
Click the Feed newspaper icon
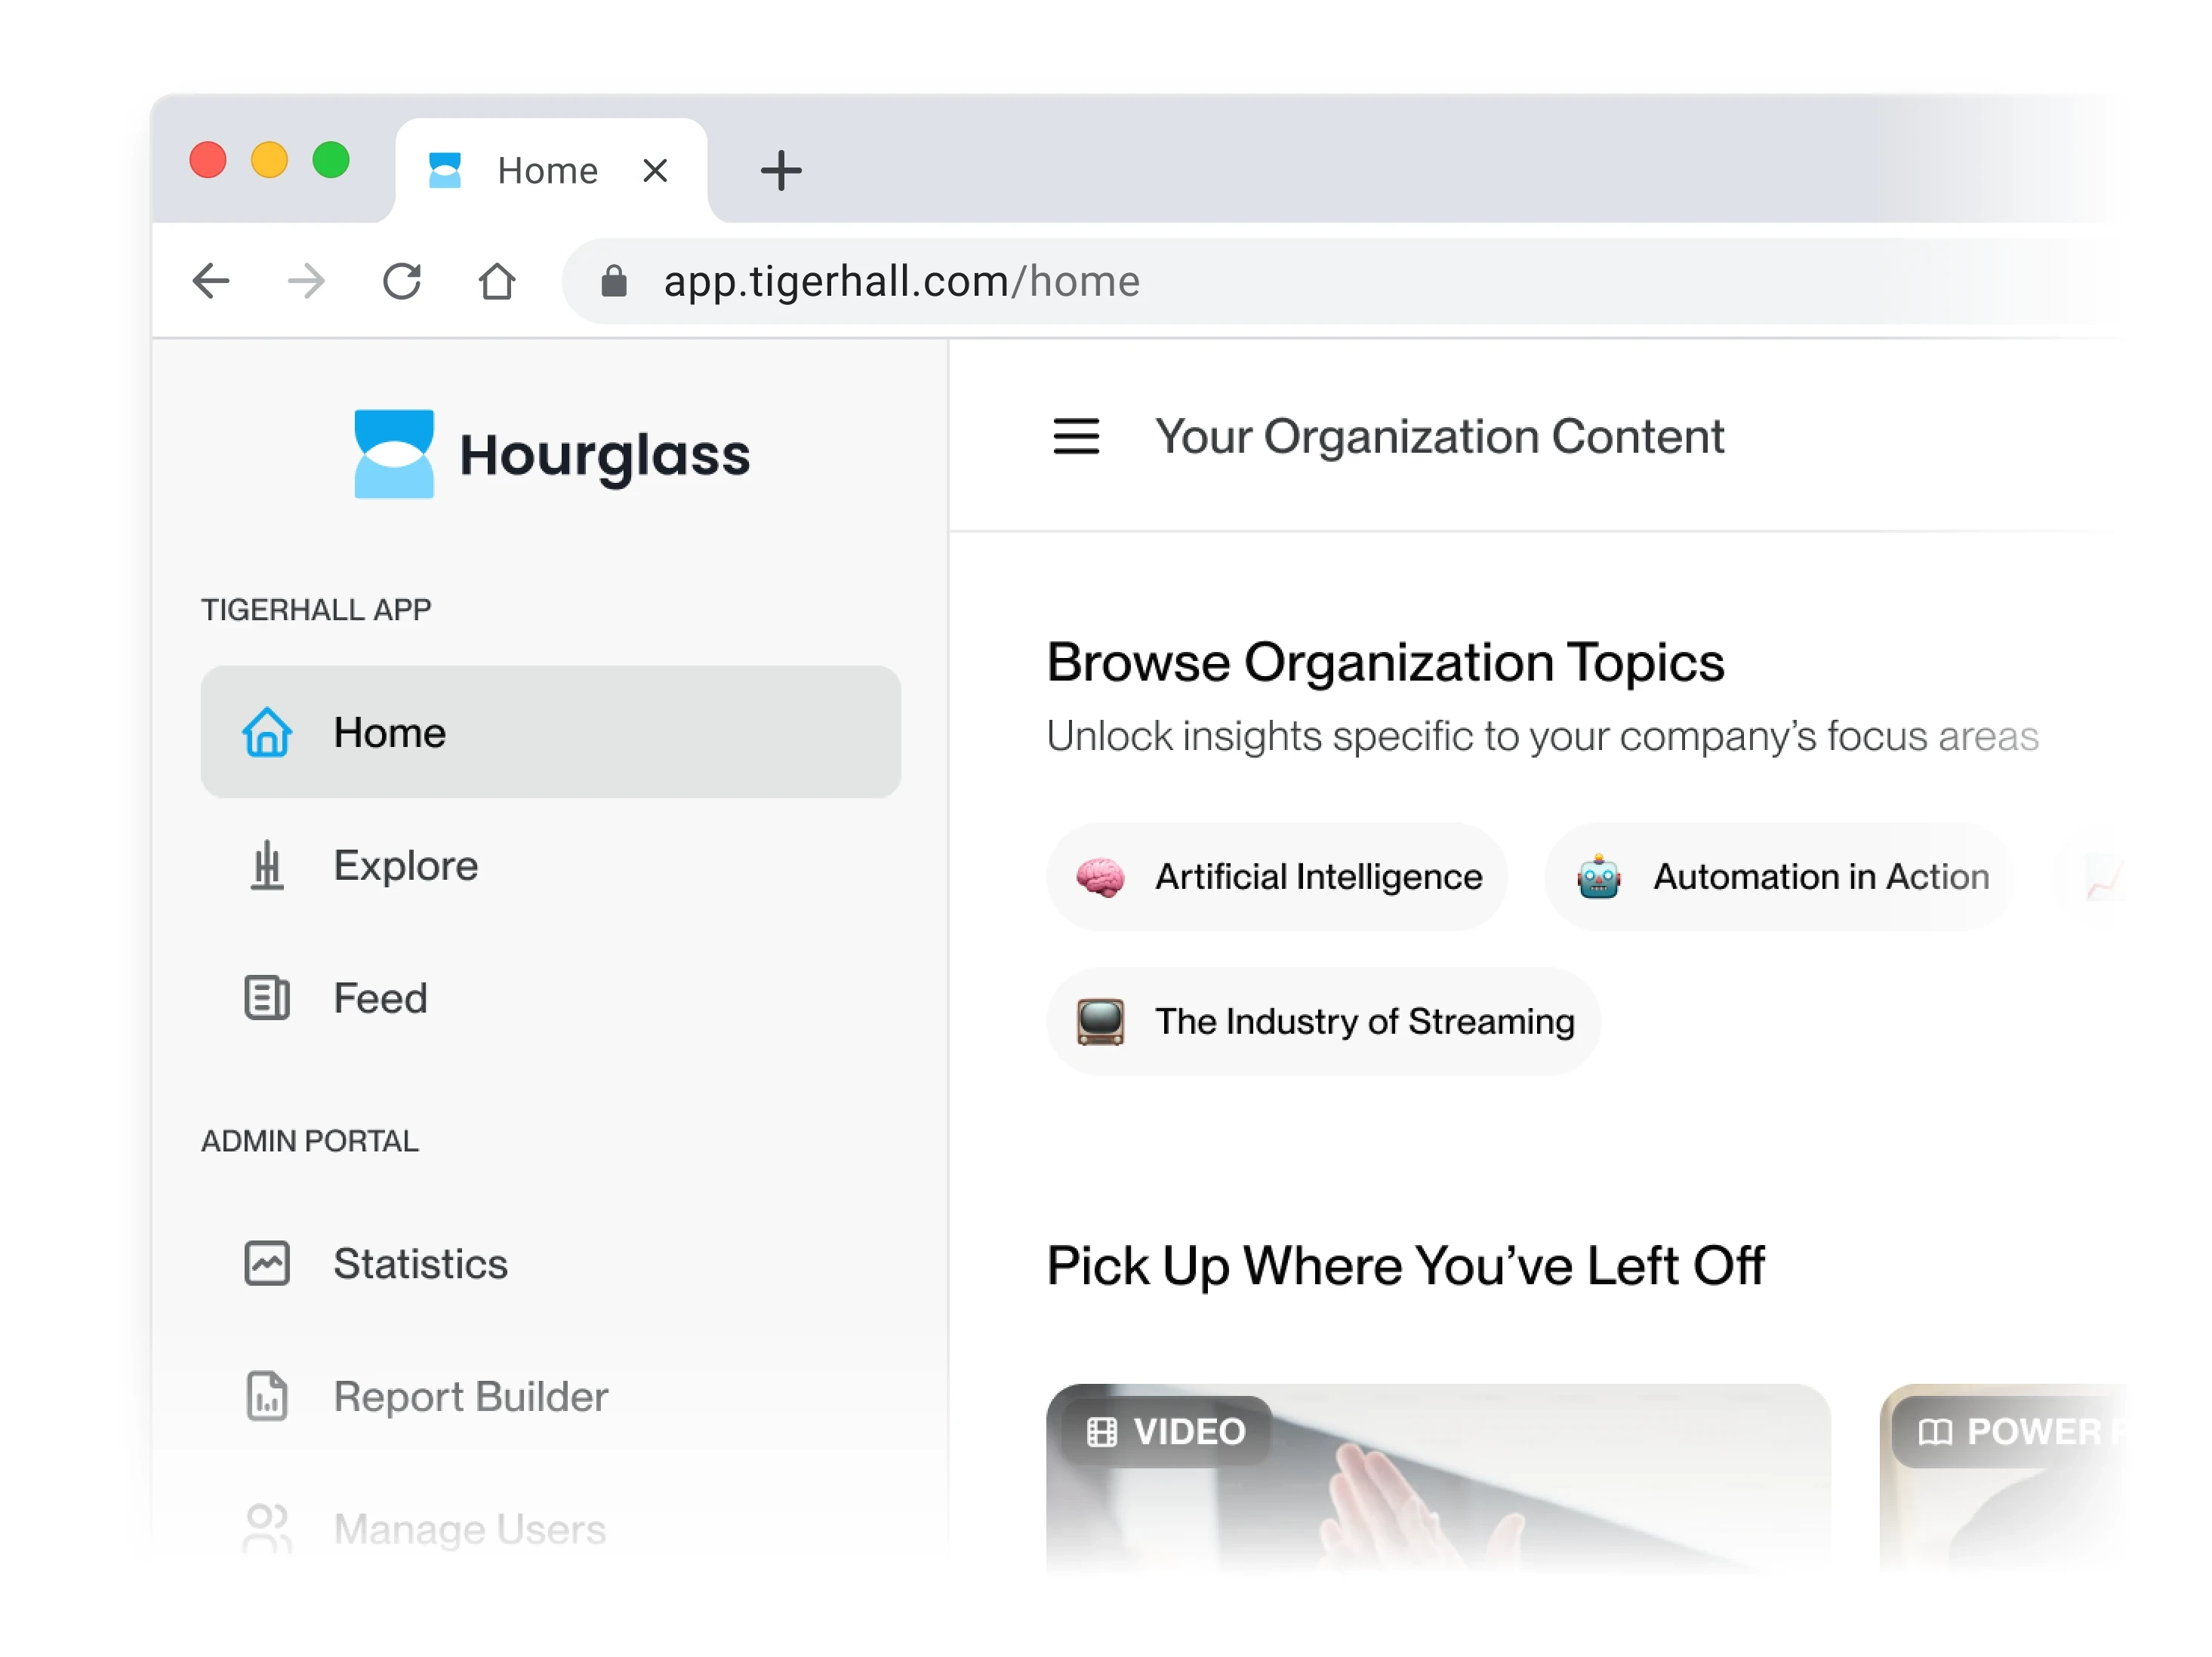tap(267, 998)
